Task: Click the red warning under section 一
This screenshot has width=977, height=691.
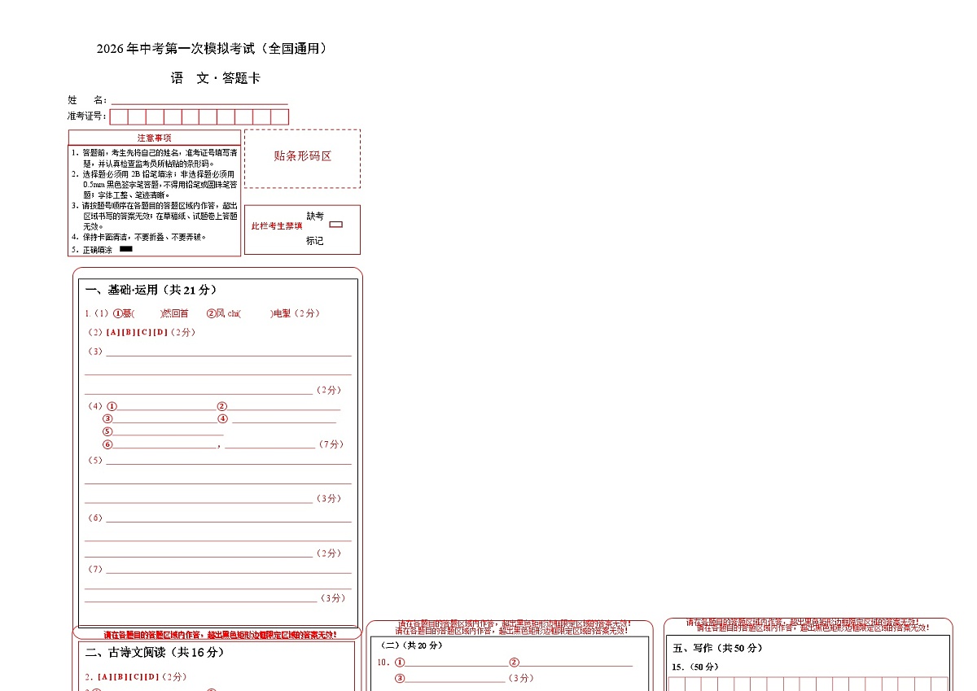Action: point(219,634)
